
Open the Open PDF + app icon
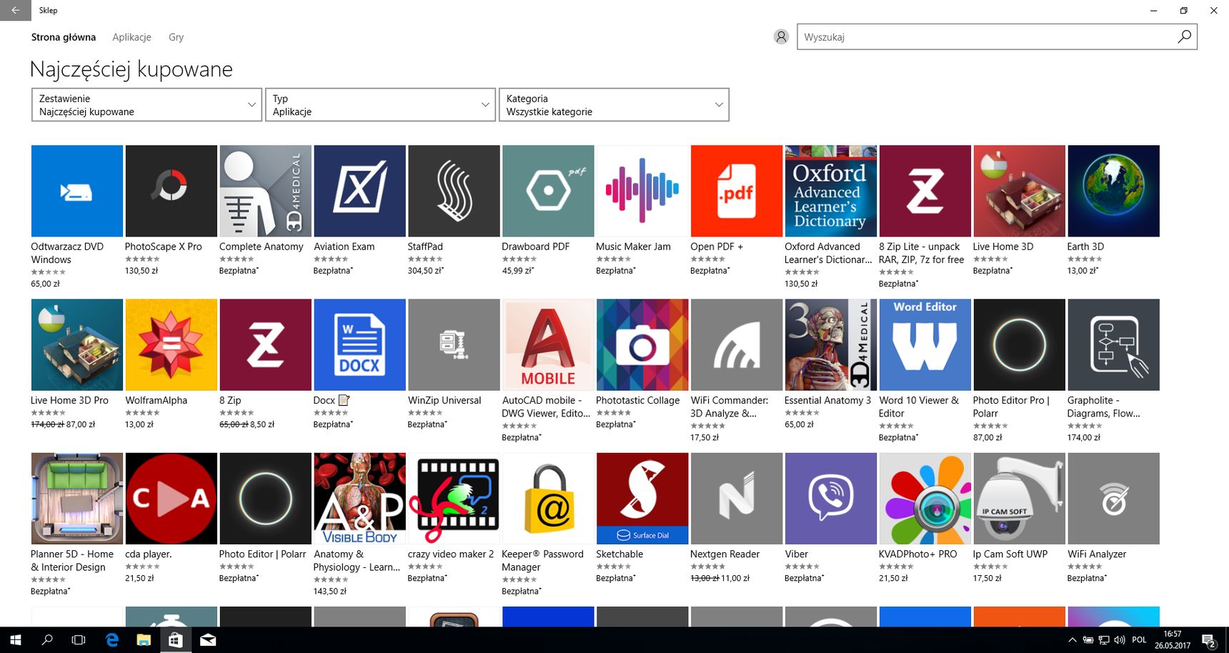737,191
